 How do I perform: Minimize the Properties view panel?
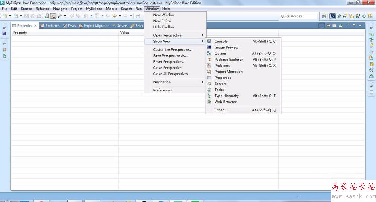354,25
